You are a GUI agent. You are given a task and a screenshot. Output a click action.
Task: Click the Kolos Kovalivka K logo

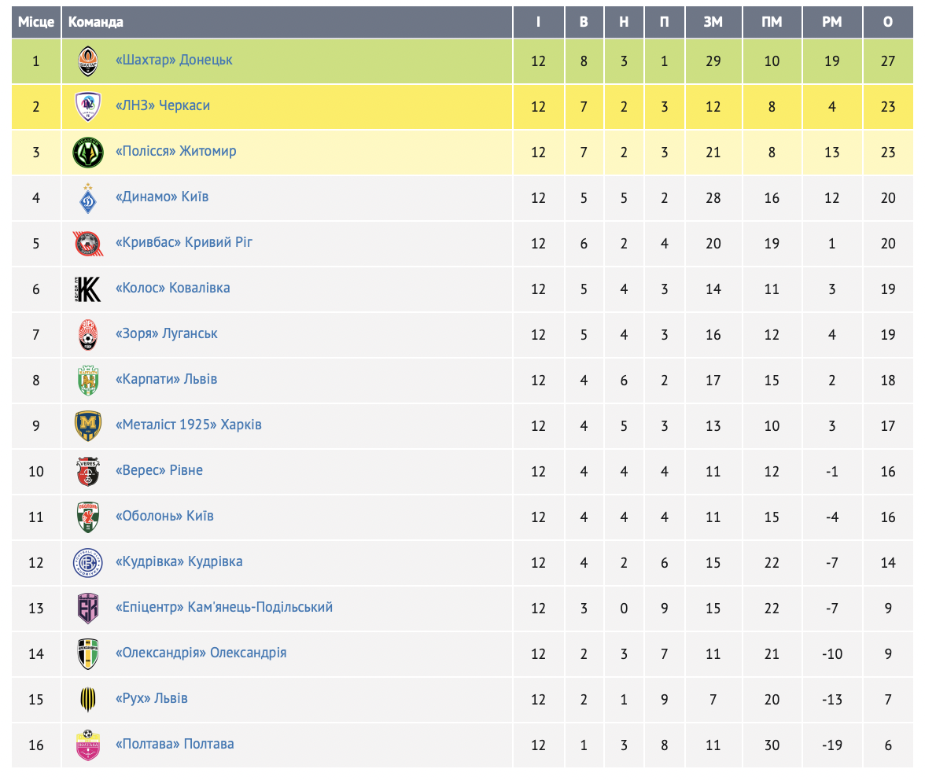click(x=87, y=289)
